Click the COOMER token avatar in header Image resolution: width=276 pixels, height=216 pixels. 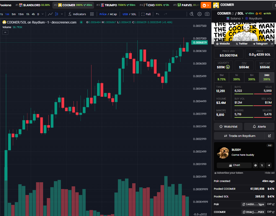click(216, 5)
